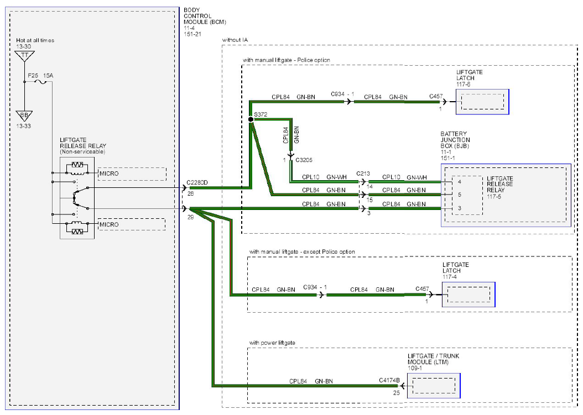583x415 pixels.
Task: Select the Battery Junction Box relay block
Action: [x=506, y=195]
